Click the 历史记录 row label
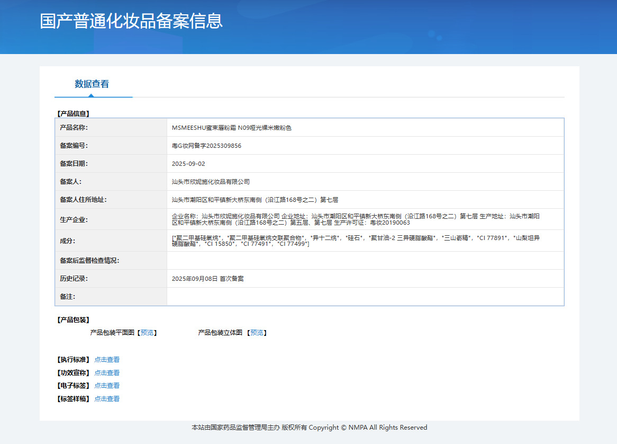 [74, 279]
